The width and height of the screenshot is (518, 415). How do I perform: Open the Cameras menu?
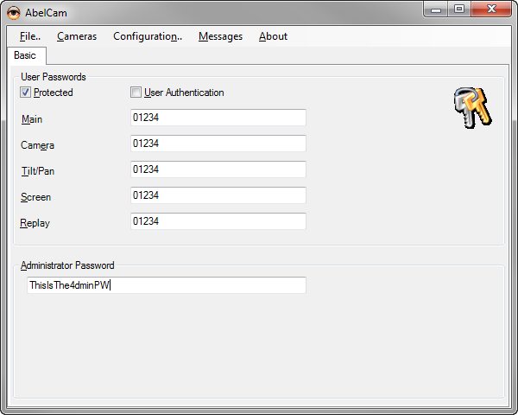click(x=77, y=36)
